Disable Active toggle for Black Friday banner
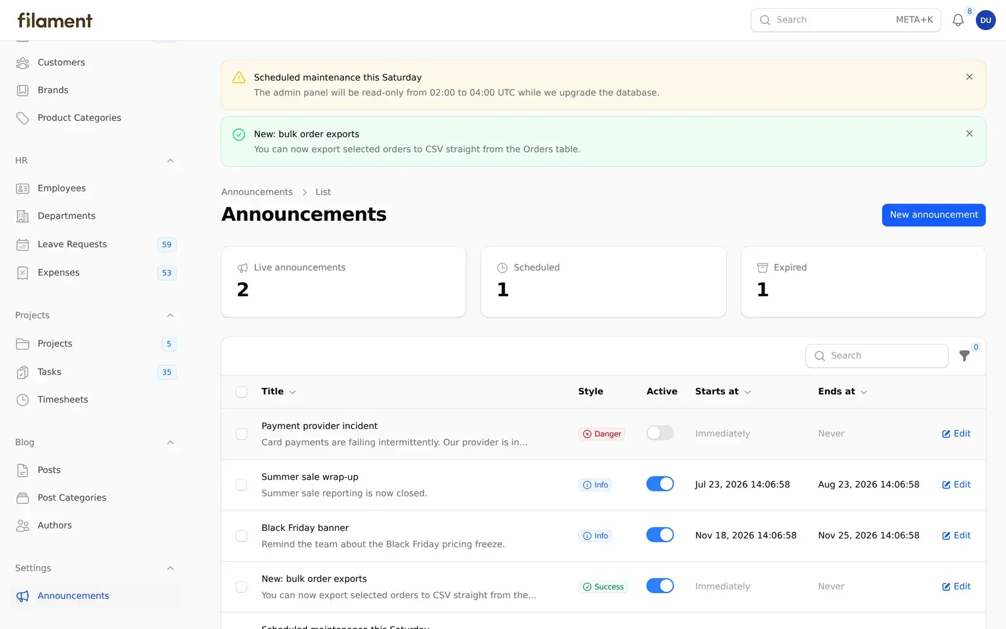1006x629 pixels. (660, 535)
